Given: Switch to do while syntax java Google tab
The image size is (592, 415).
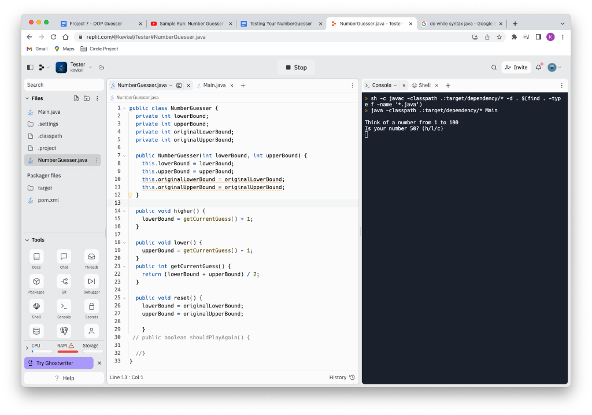Looking at the screenshot, I should pyautogui.click(x=458, y=24).
